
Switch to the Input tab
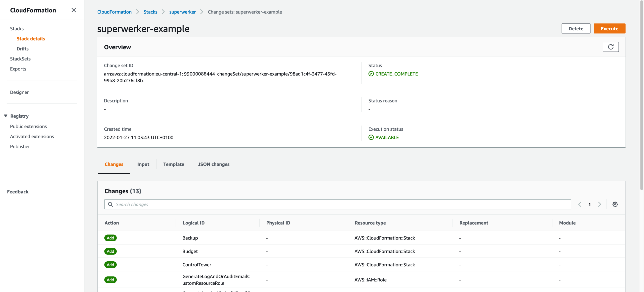pos(143,164)
